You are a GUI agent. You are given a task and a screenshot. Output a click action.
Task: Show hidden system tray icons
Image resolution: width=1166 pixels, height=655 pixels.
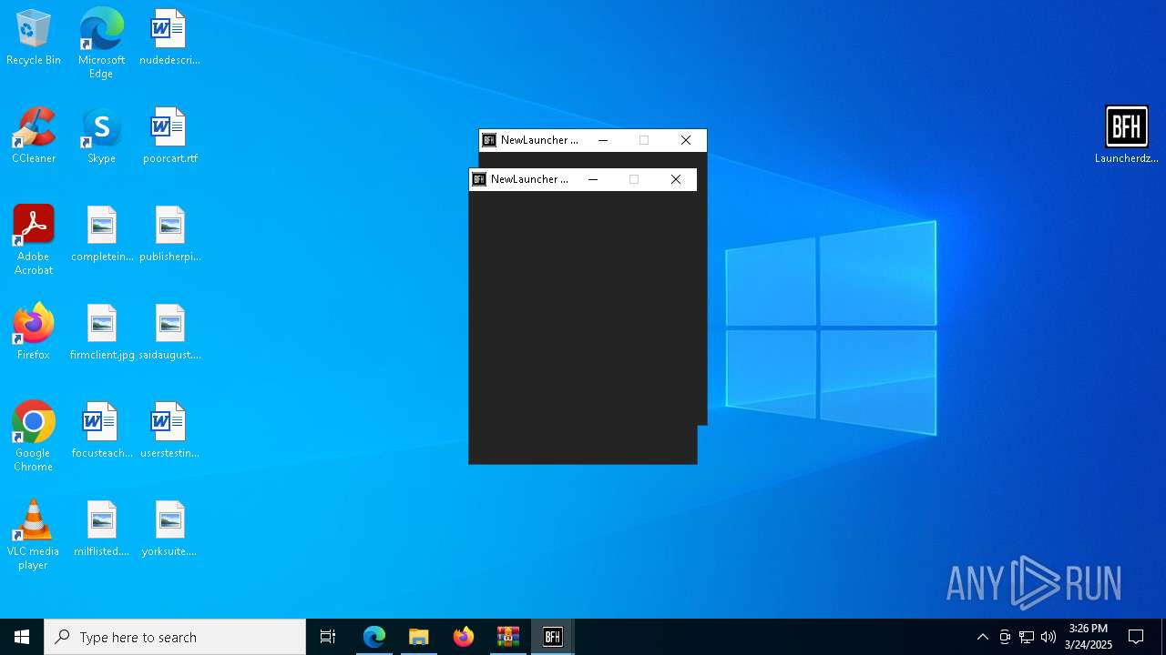[982, 637]
